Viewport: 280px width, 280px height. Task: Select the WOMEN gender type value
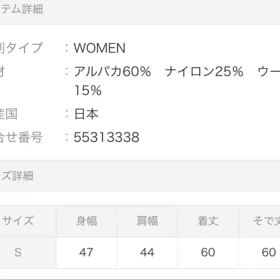[99, 48]
